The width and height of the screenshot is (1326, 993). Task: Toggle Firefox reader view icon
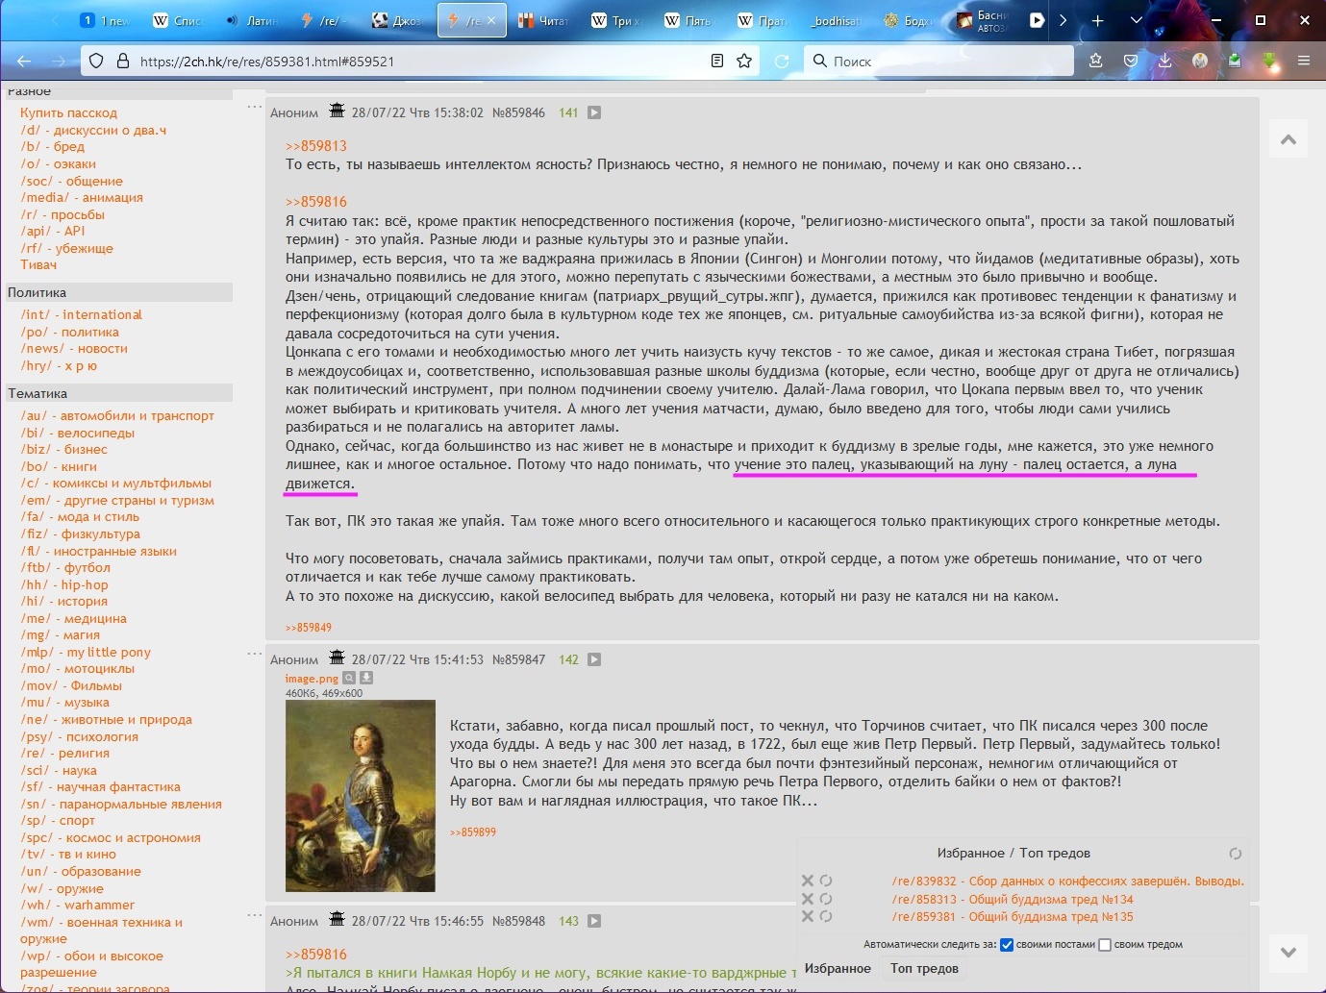(x=717, y=61)
